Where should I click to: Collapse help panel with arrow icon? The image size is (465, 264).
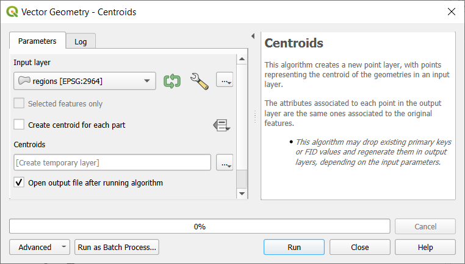[253, 36]
